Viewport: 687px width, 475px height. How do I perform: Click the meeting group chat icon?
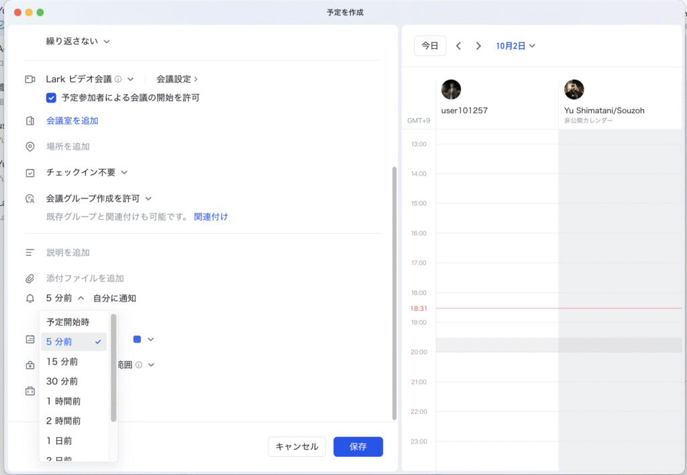tap(30, 199)
